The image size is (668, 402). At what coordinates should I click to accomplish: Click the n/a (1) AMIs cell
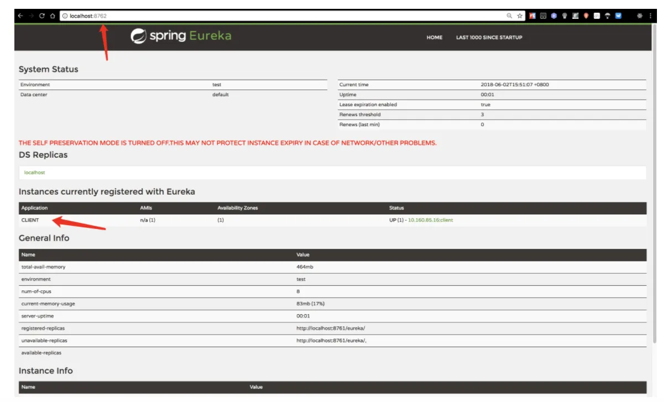coord(148,220)
